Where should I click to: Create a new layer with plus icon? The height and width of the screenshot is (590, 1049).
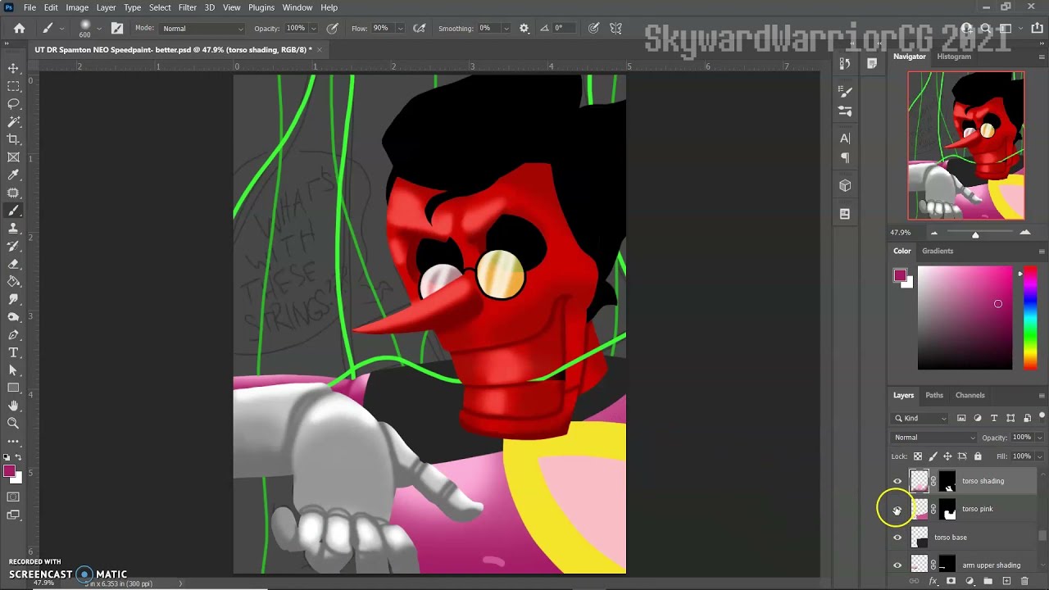point(1006,581)
